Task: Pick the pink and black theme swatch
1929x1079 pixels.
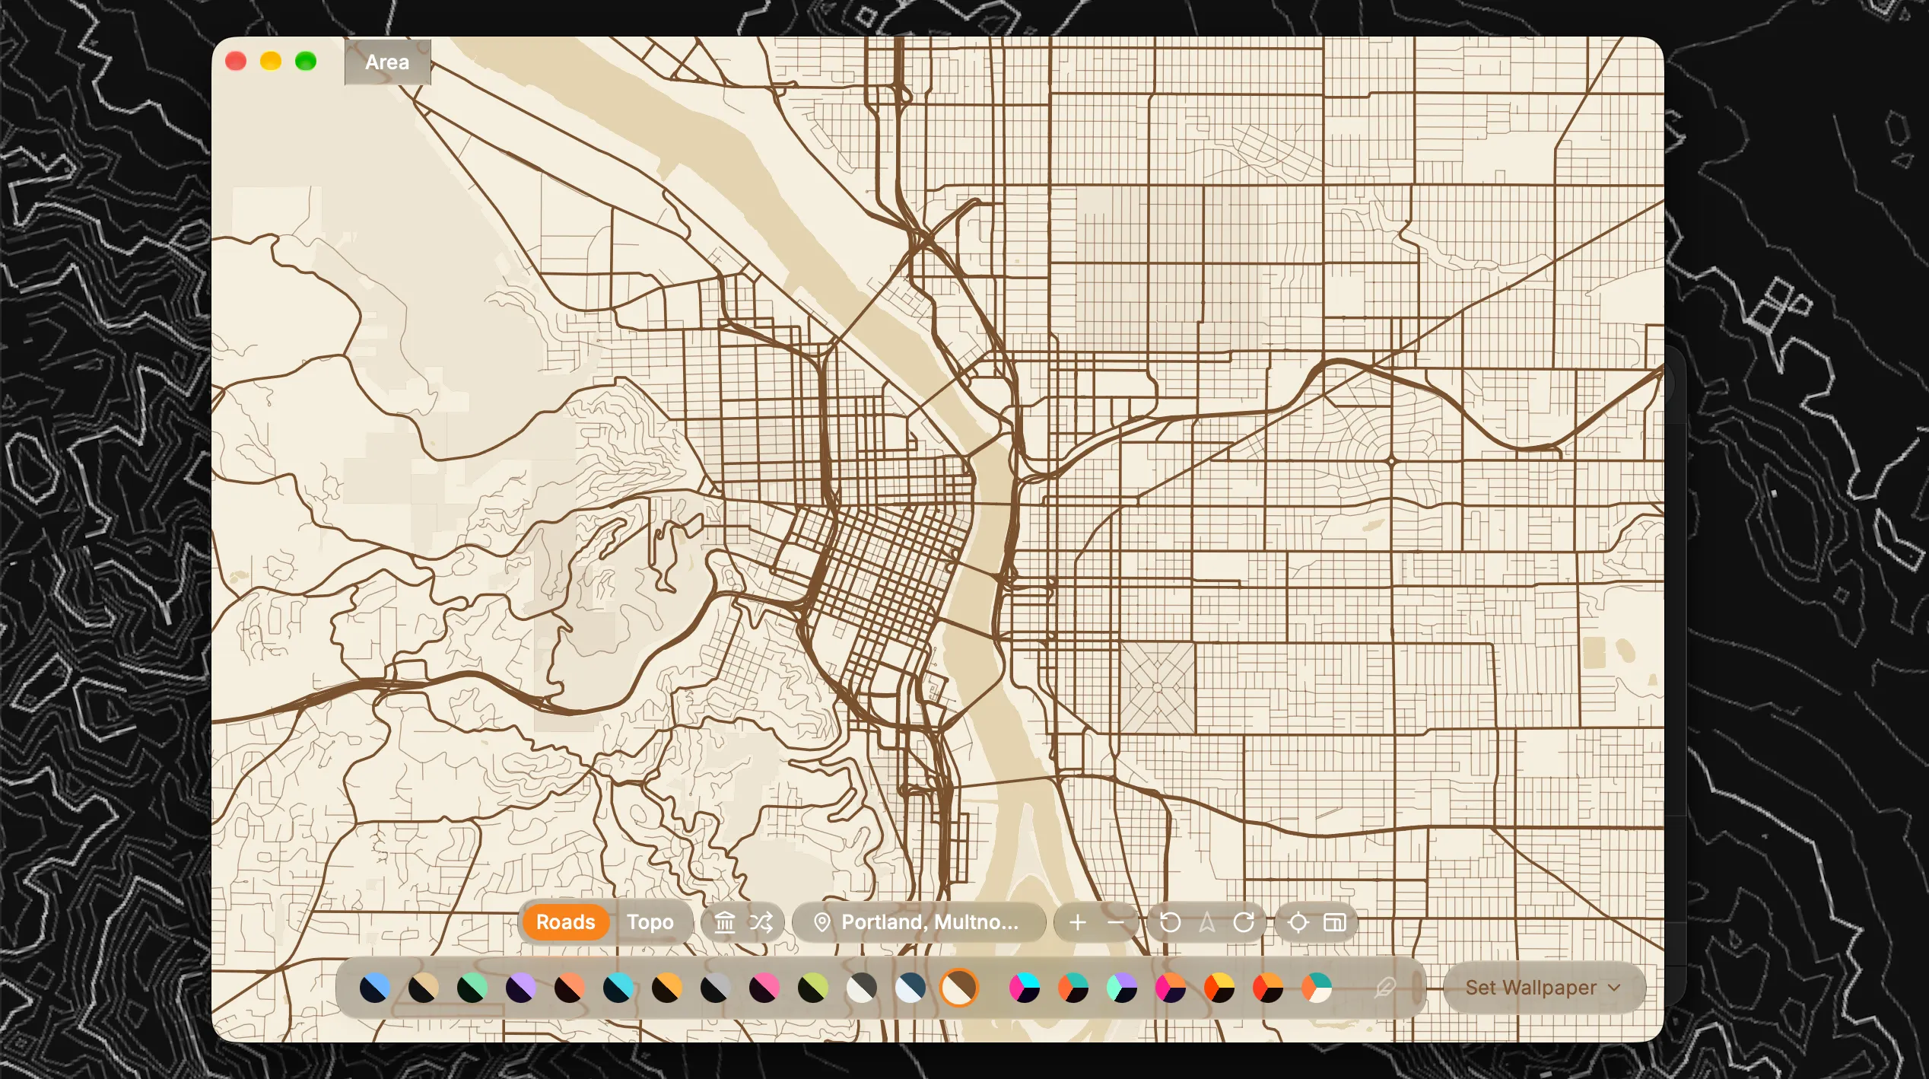Action: [764, 988]
